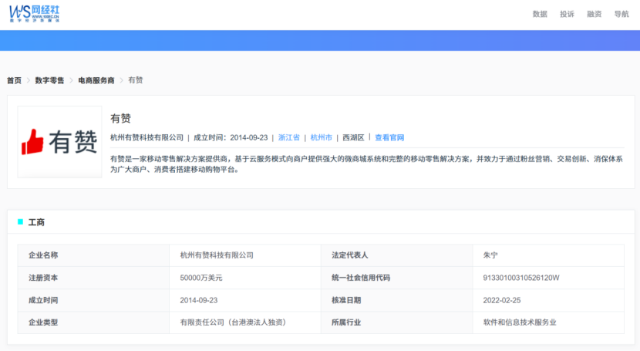The height and width of the screenshot is (351, 640).
Task: Select 软件和信息技术服务业 industry value
Action: pos(520,322)
